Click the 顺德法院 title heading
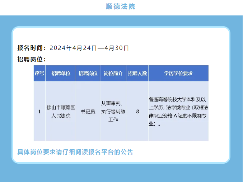 121,6
